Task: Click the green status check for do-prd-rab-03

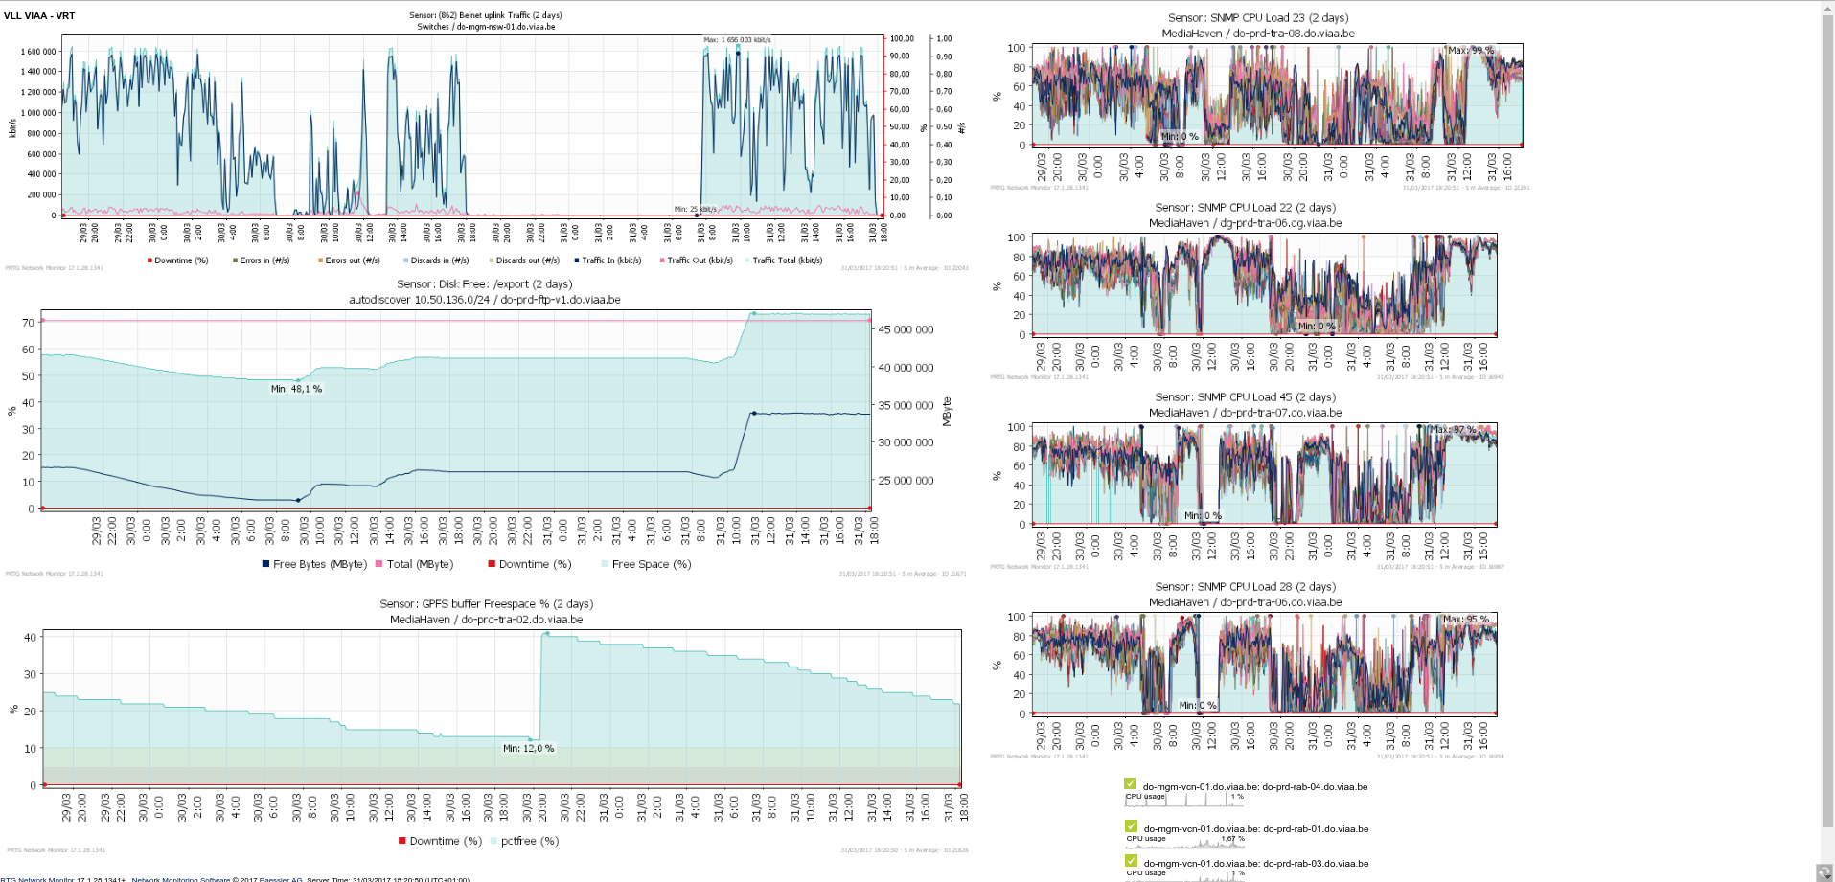Action: (1131, 861)
